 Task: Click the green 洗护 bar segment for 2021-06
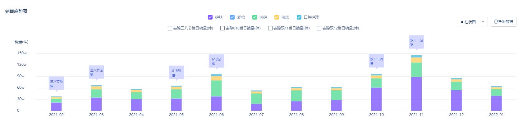(216, 88)
